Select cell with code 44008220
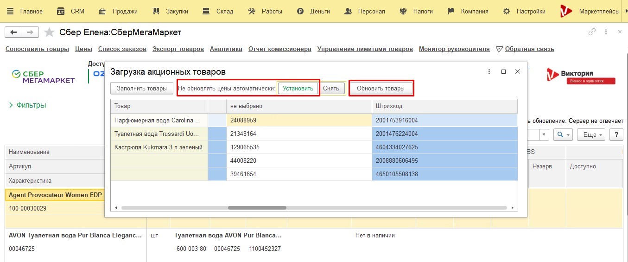This screenshot has height=262, width=628. coord(299,161)
